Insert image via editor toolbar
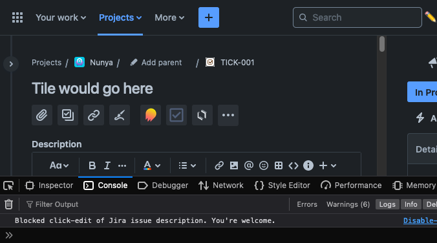The height and width of the screenshot is (243, 437). coord(234,165)
